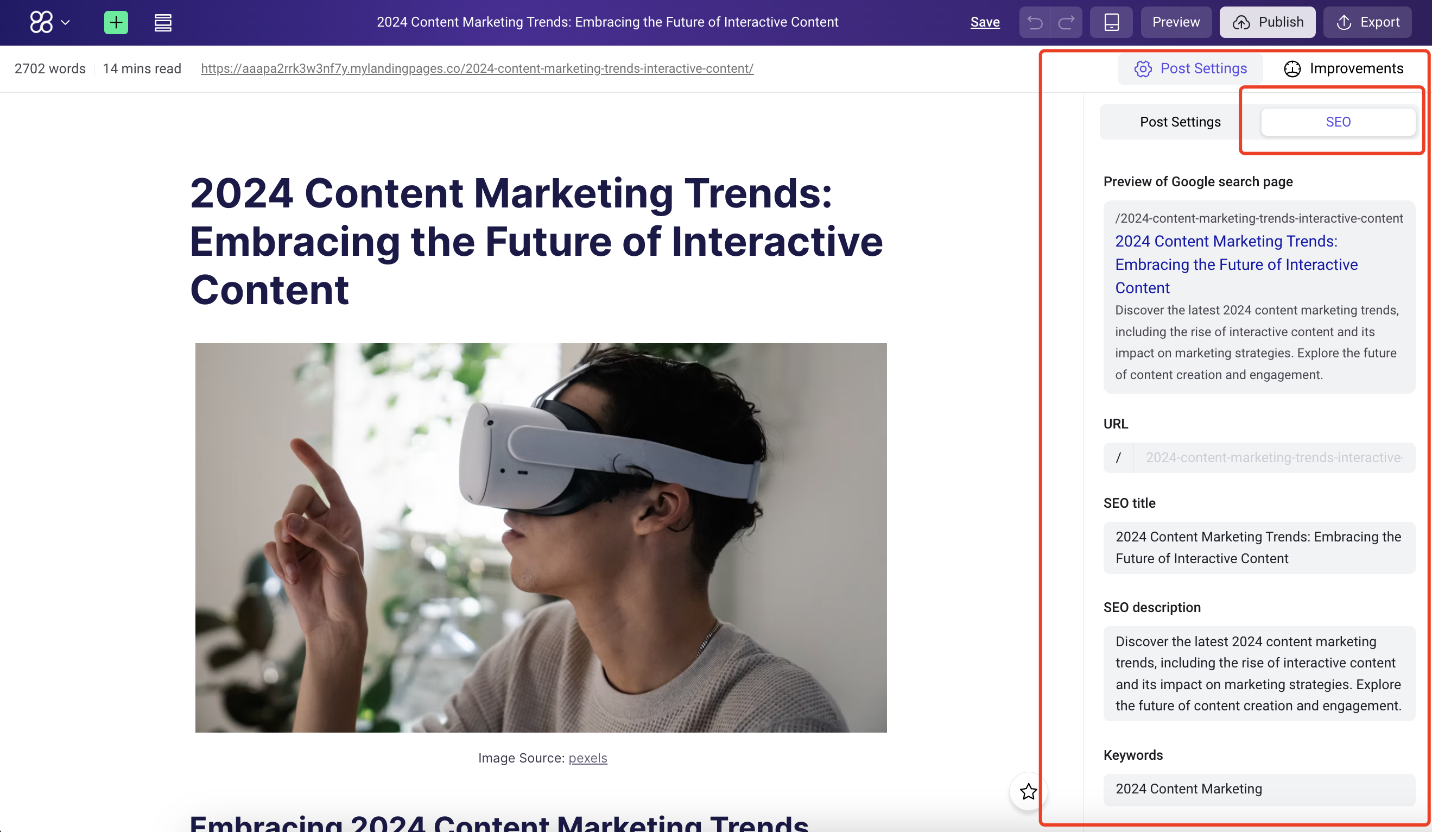Select the SEO sub-tab
Screen dimensions: 1432x832
click(x=1338, y=122)
